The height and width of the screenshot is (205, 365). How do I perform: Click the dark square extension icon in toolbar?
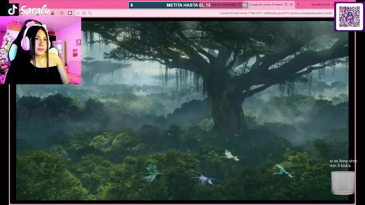[x=70, y=13]
